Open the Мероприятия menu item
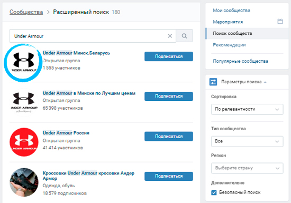 [x=228, y=22]
